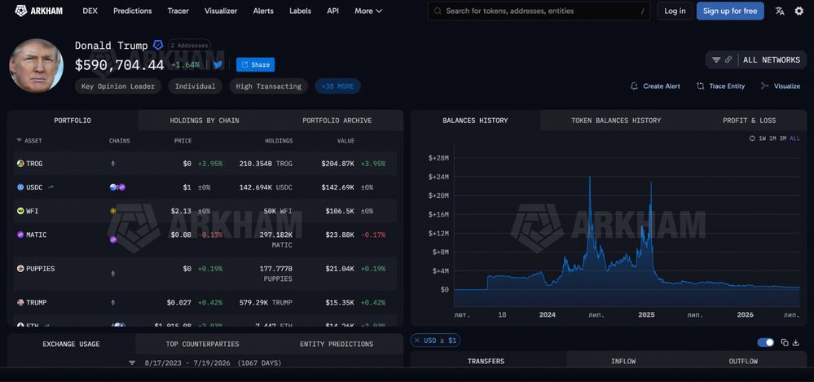Viewport: 814px width, 382px height.
Task: Click the bell icon for Create Alert
Action: click(x=634, y=86)
